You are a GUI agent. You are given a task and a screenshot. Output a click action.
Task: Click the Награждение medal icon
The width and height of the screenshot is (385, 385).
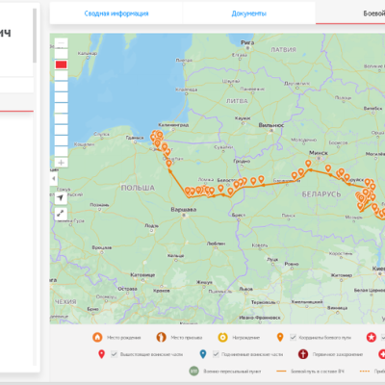[222, 337]
